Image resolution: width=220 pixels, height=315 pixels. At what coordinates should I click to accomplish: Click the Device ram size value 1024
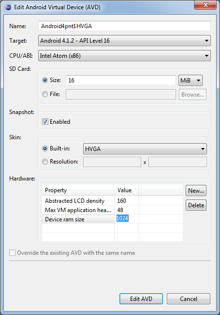coord(122,218)
